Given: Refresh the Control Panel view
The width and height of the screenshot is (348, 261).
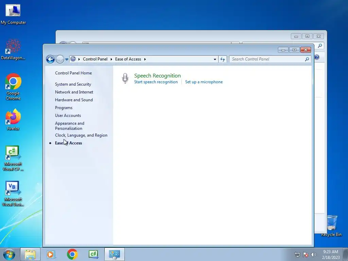Looking at the screenshot, I should (x=223, y=59).
